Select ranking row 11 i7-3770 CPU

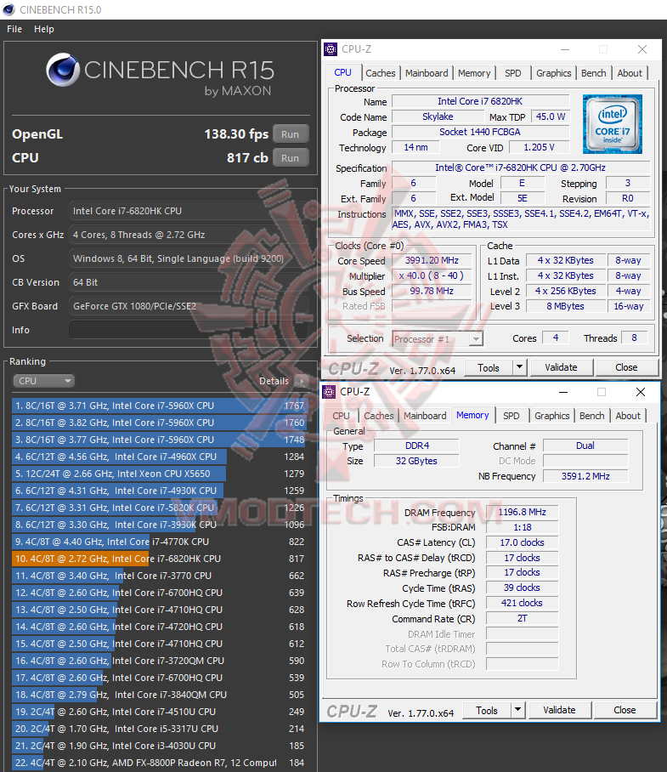(160, 576)
